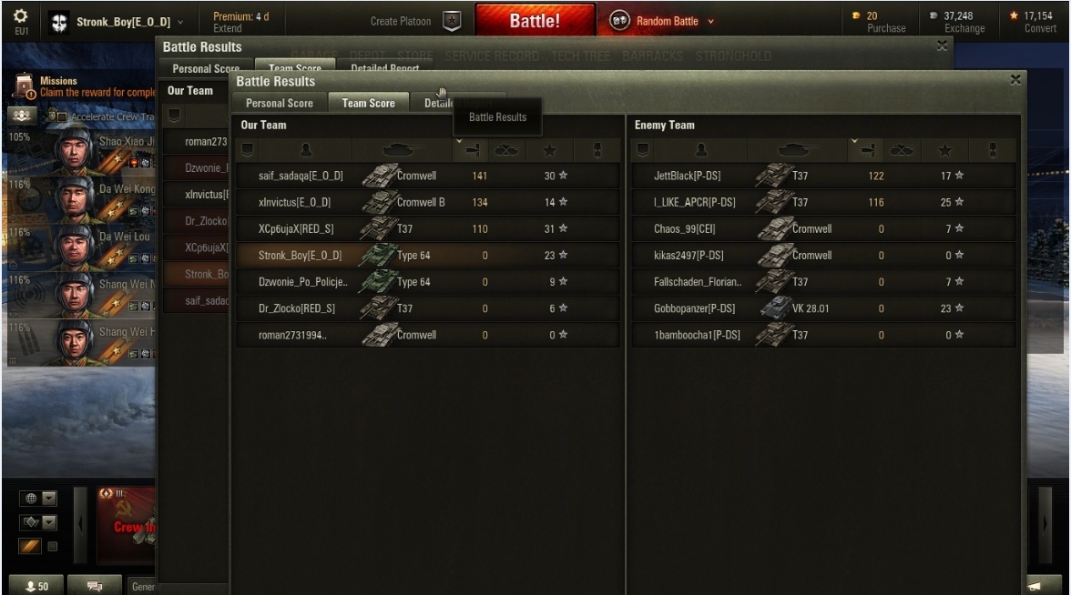
Task: Switch to Personal Score tab
Action: (279, 103)
